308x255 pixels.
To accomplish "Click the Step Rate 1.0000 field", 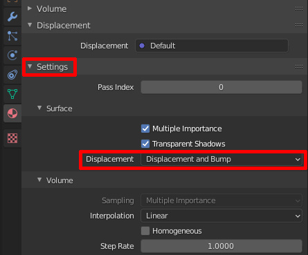I will (221, 246).
